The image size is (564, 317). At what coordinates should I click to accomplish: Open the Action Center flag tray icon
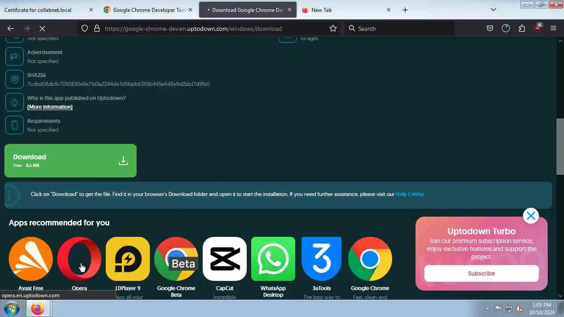tap(498, 309)
